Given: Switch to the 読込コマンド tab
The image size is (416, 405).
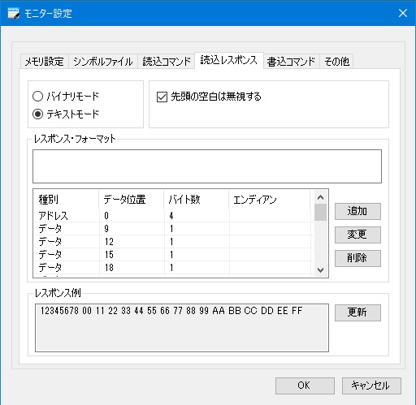Looking at the screenshot, I should (167, 62).
